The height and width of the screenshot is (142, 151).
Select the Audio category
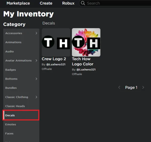tap(21, 51)
